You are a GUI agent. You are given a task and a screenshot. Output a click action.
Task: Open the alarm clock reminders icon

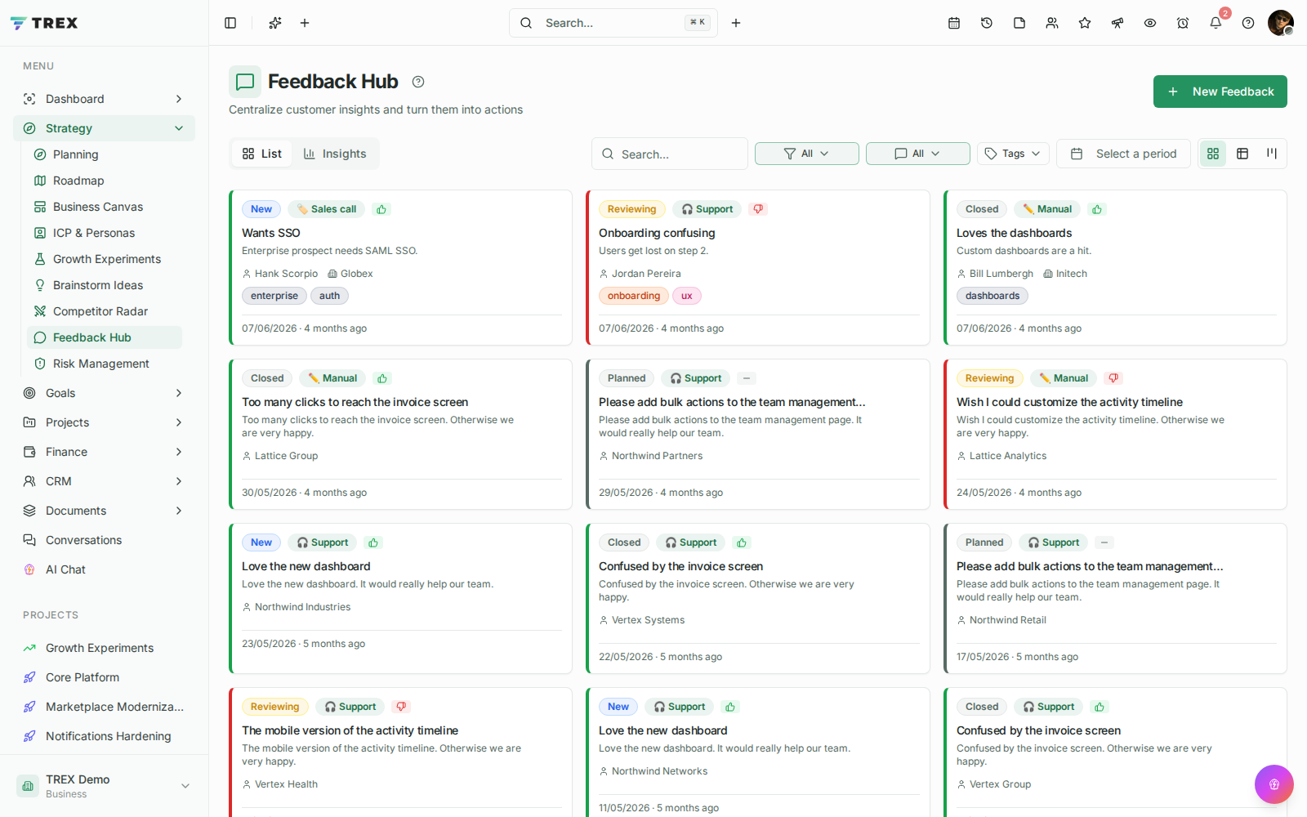tap(1183, 23)
